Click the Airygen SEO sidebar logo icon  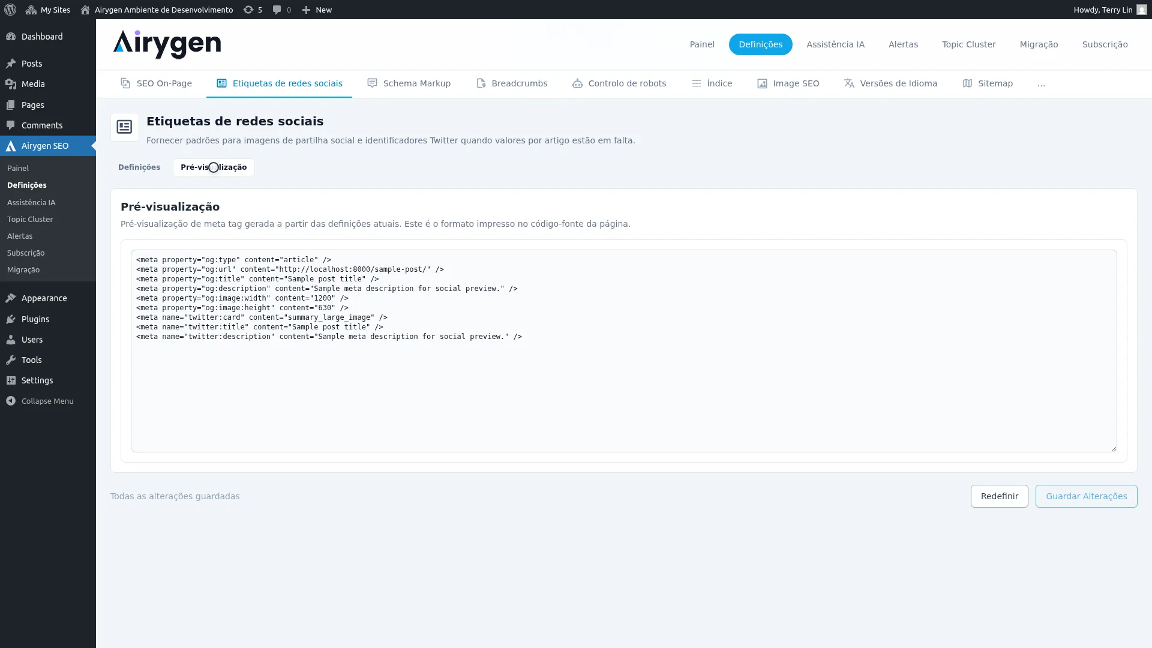11,146
